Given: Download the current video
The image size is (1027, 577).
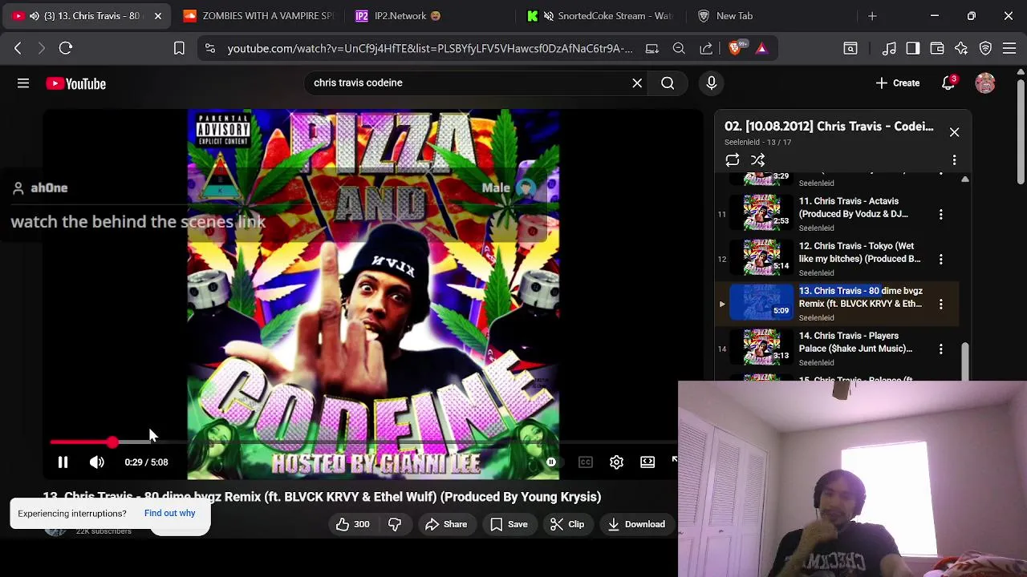Looking at the screenshot, I should (635, 524).
